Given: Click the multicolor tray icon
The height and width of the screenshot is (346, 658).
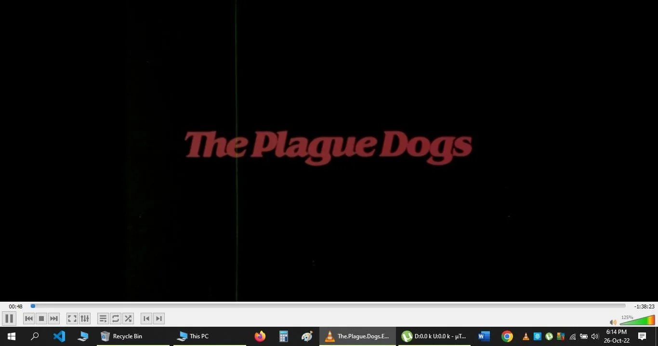Looking at the screenshot, I should coord(561,336).
